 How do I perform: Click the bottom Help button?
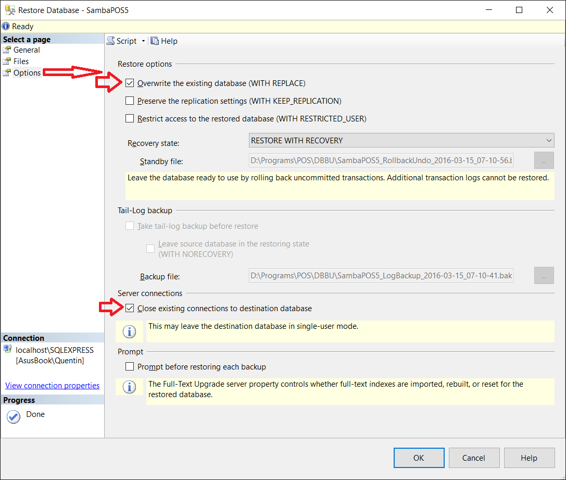[529, 458]
